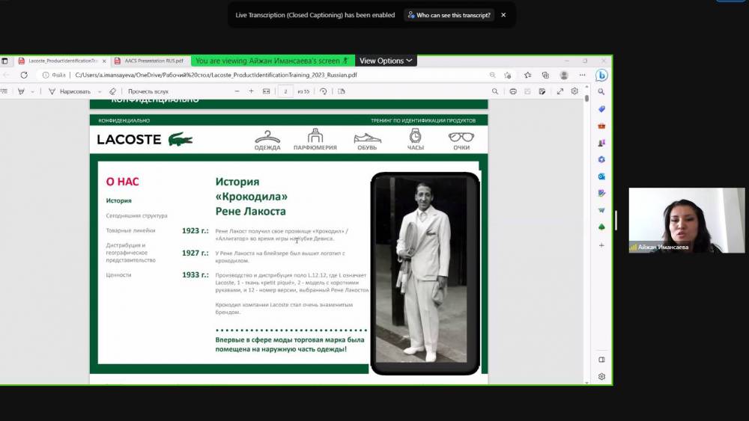Image resolution: width=749 pixels, height=421 pixels.
Task: Close the Lacoste PDF tab
Action: (x=104, y=61)
